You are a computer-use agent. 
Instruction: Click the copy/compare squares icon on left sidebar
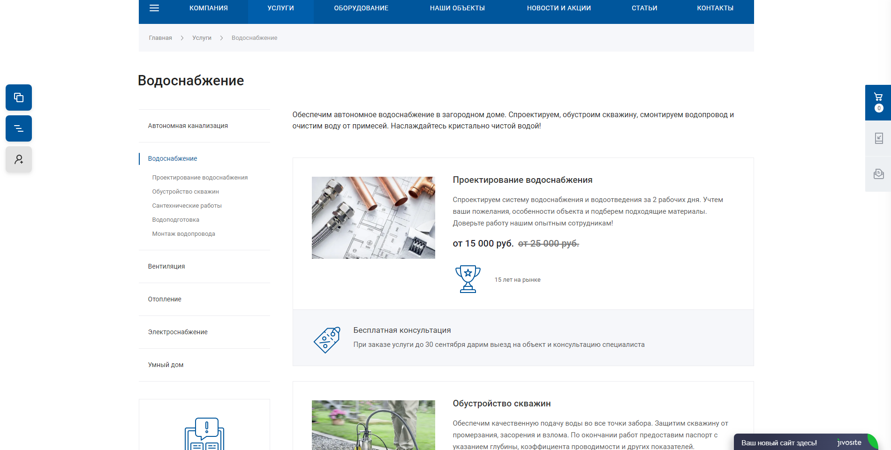click(19, 97)
